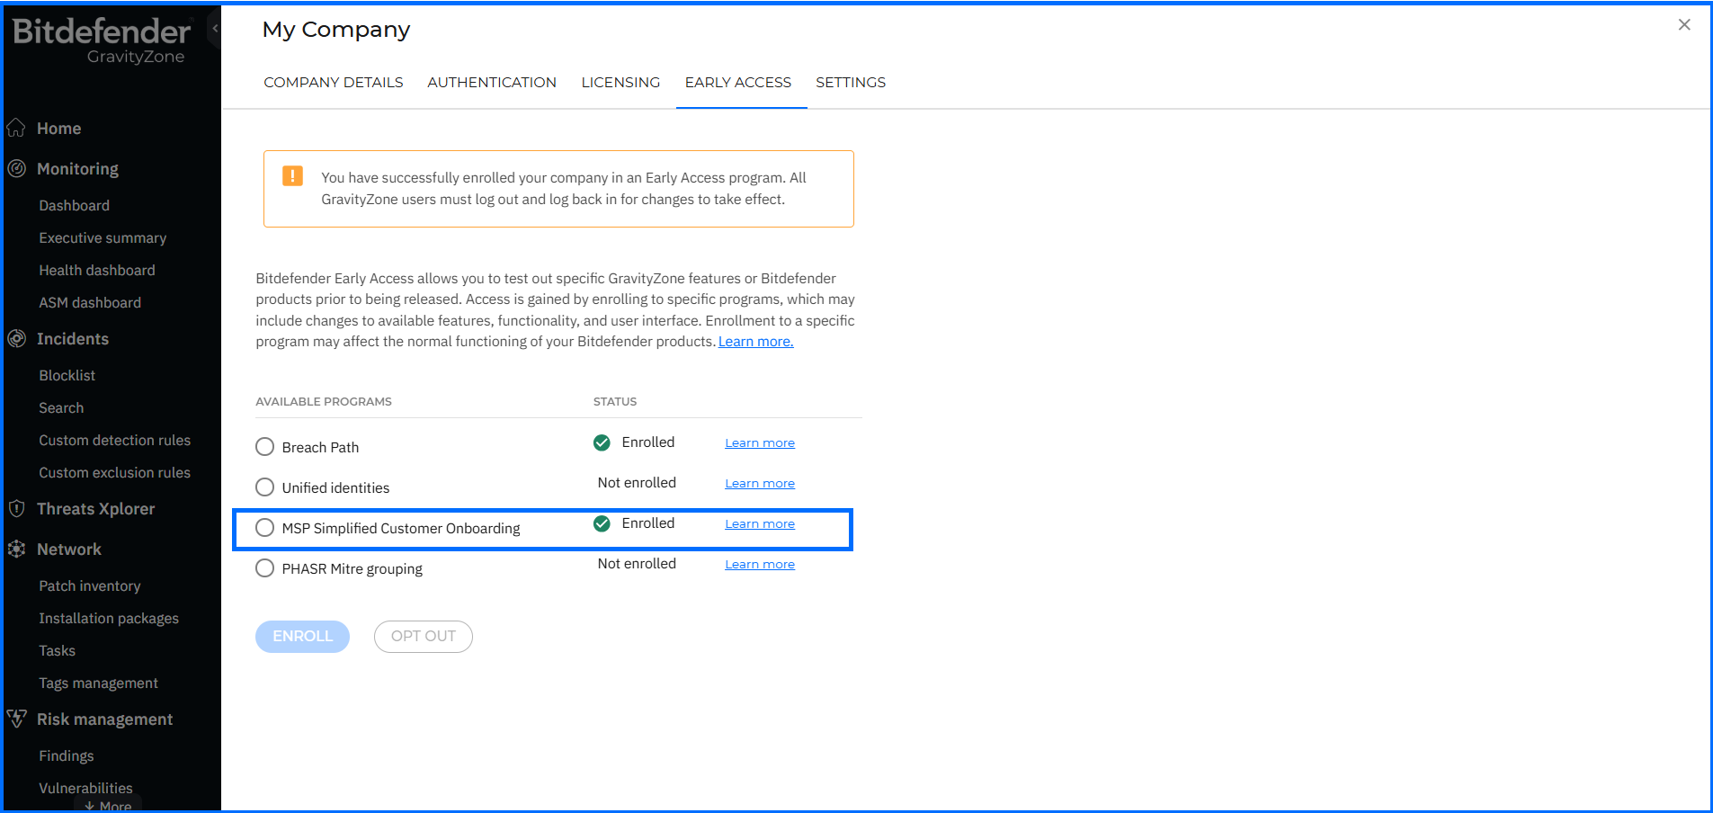Choose MSP Simplified Customer Onboarding radio
Screen dimensions: 1713x813
(x=264, y=528)
